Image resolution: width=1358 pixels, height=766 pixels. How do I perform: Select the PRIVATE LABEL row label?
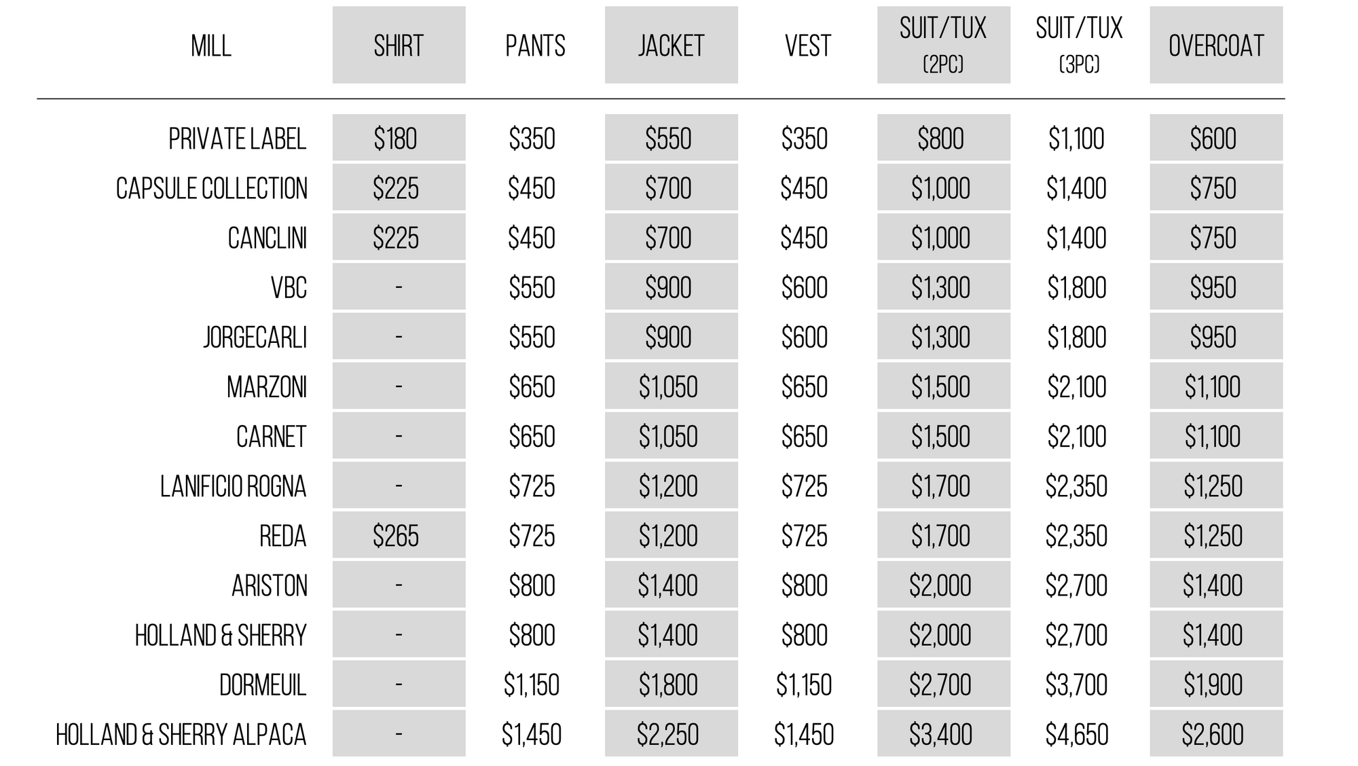coord(238,139)
